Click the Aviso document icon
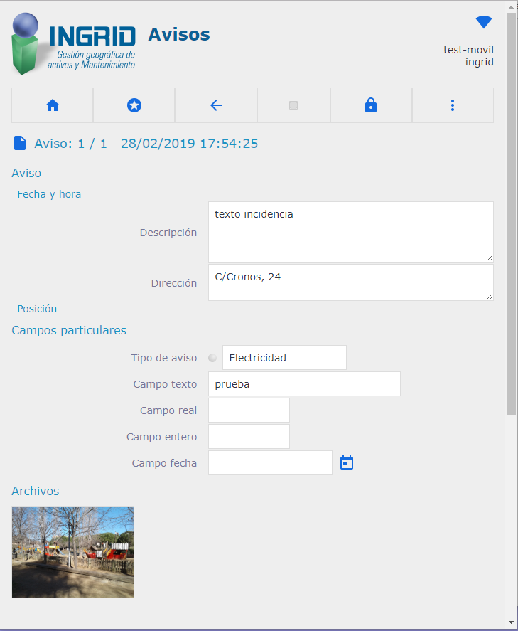The image size is (518, 631). (x=20, y=143)
